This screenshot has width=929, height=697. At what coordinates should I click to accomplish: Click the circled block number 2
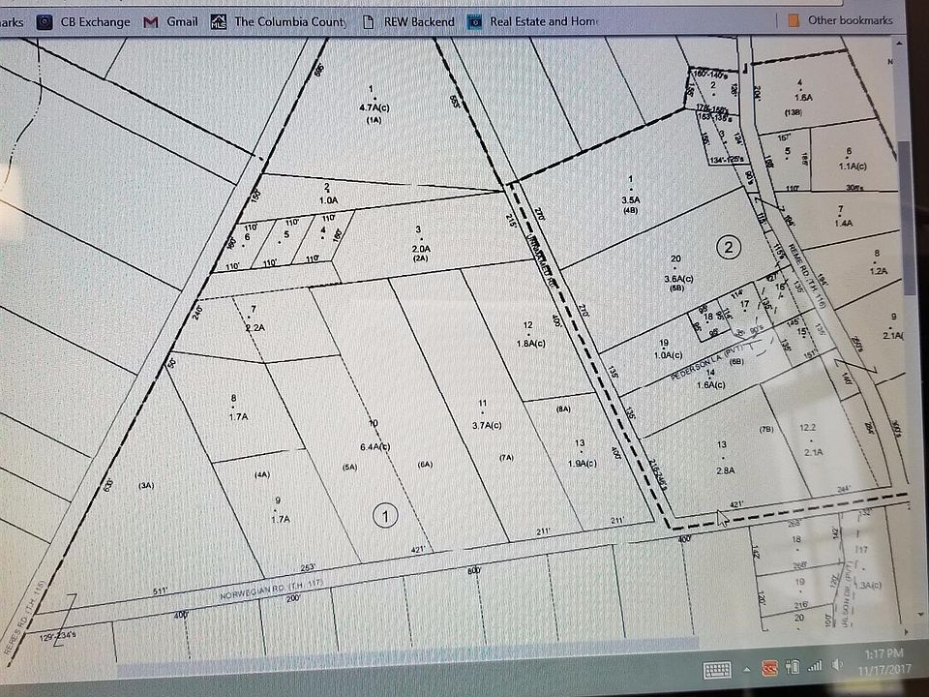coord(729,247)
